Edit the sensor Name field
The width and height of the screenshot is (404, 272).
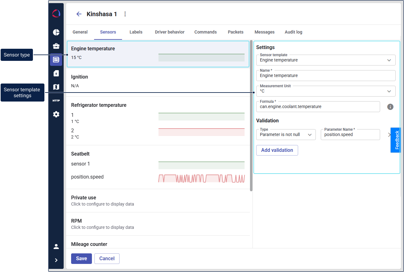point(326,76)
